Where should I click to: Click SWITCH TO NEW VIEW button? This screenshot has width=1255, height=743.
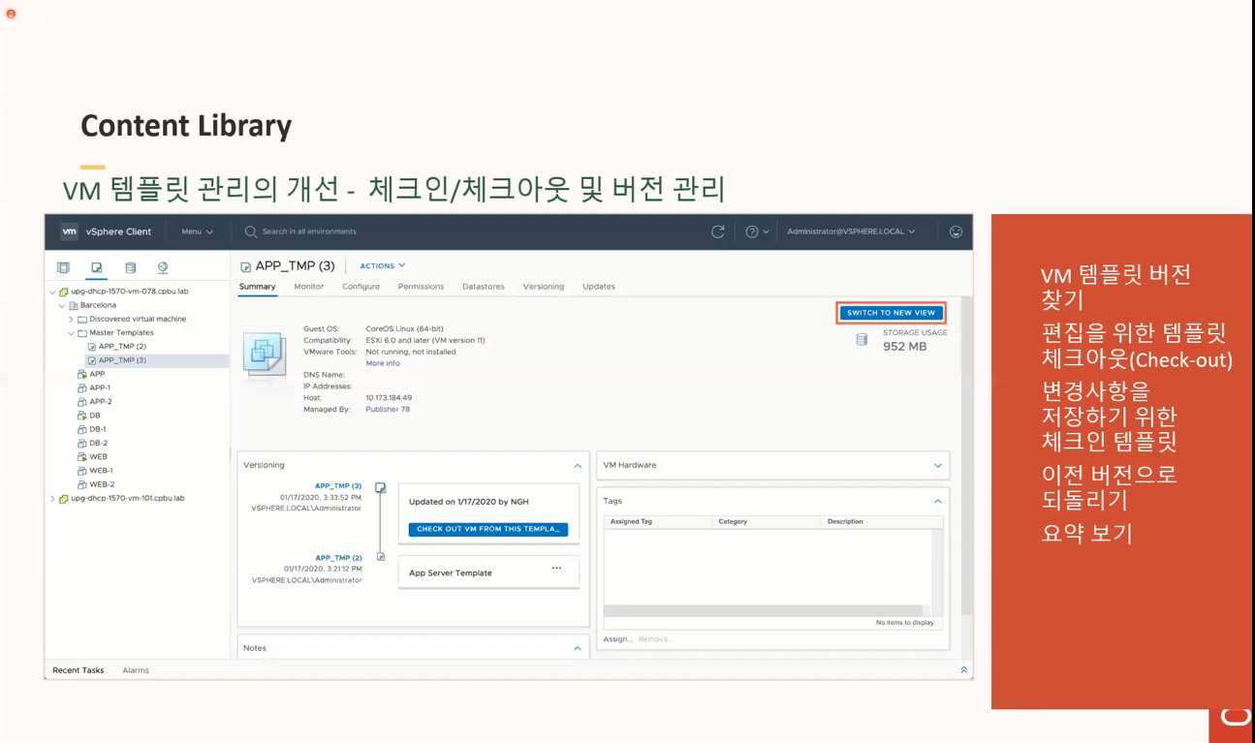click(x=891, y=313)
